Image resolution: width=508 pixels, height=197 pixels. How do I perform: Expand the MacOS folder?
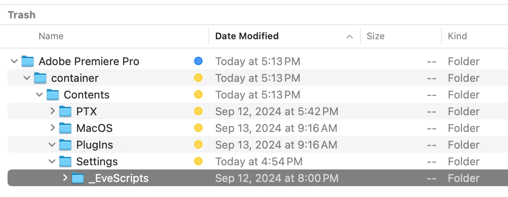click(52, 128)
